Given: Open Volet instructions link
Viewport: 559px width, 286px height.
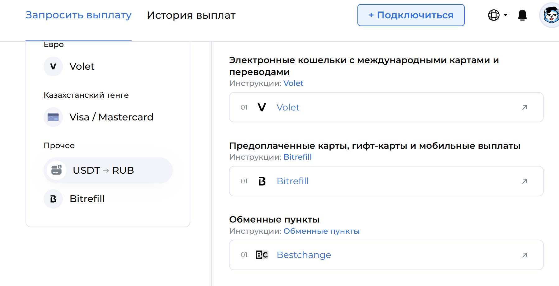Looking at the screenshot, I should (x=293, y=83).
